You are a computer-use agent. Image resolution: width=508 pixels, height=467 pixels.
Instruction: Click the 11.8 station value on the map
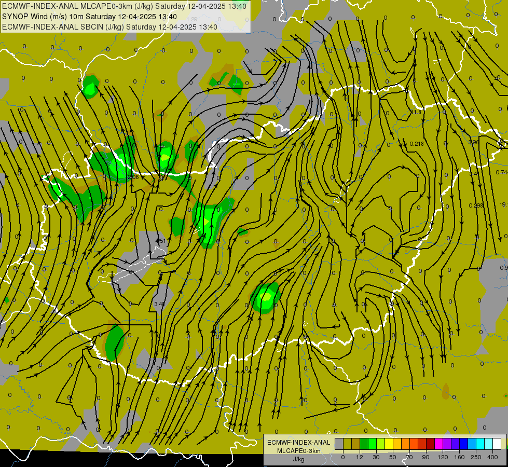click(416, 112)
